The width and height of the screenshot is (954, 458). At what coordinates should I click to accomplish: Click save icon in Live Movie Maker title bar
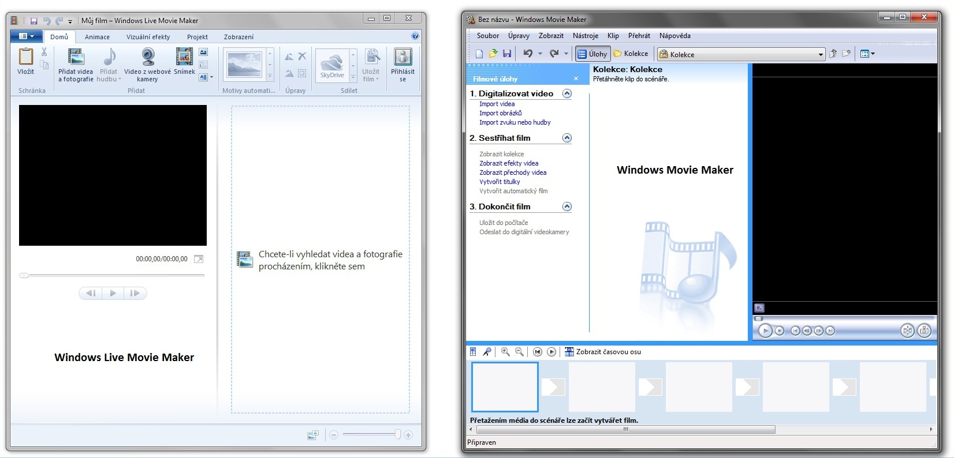33,21
